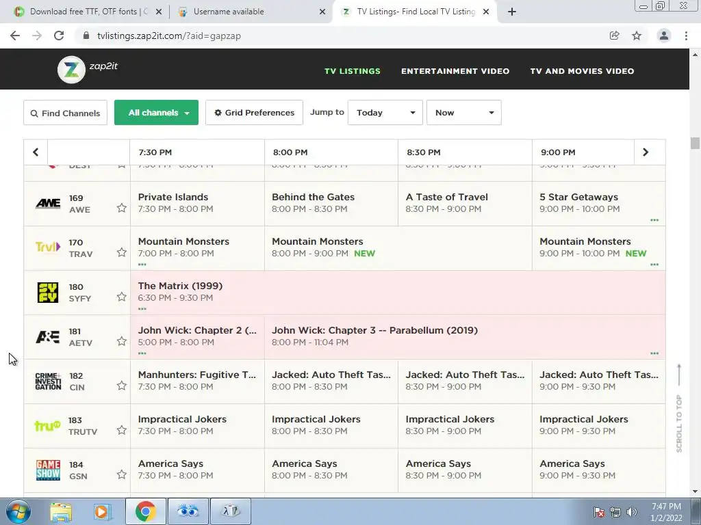This screenshot has height=525, width=701.
Task: Click the Chrome taskbar icon
Action: pyautogui.click(x=145, y=511)
